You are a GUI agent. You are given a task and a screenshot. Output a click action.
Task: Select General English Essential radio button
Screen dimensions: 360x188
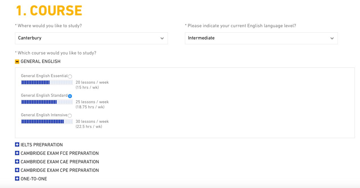[x=70, y=77]
